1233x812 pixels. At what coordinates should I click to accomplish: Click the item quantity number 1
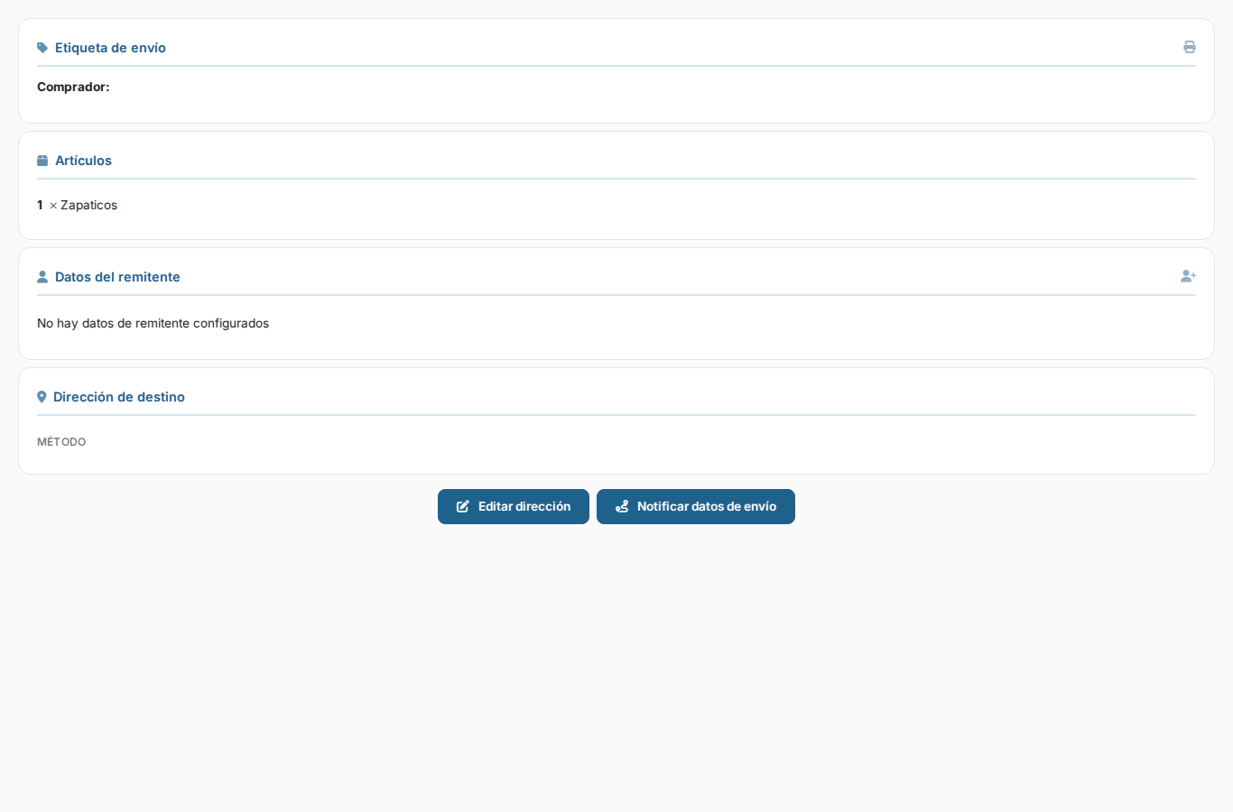pyautogui.click(x=40, y=205)
